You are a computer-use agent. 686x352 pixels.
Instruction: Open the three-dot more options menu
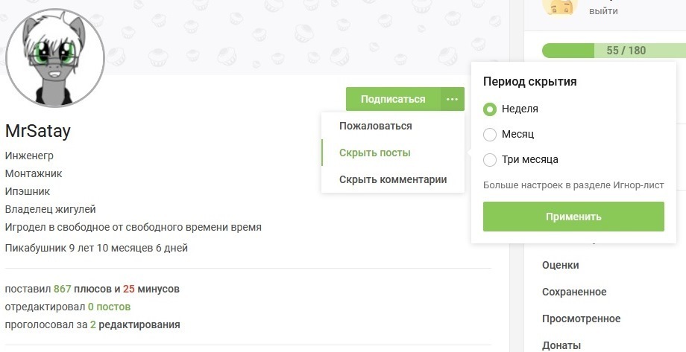(x=453, y=99)
